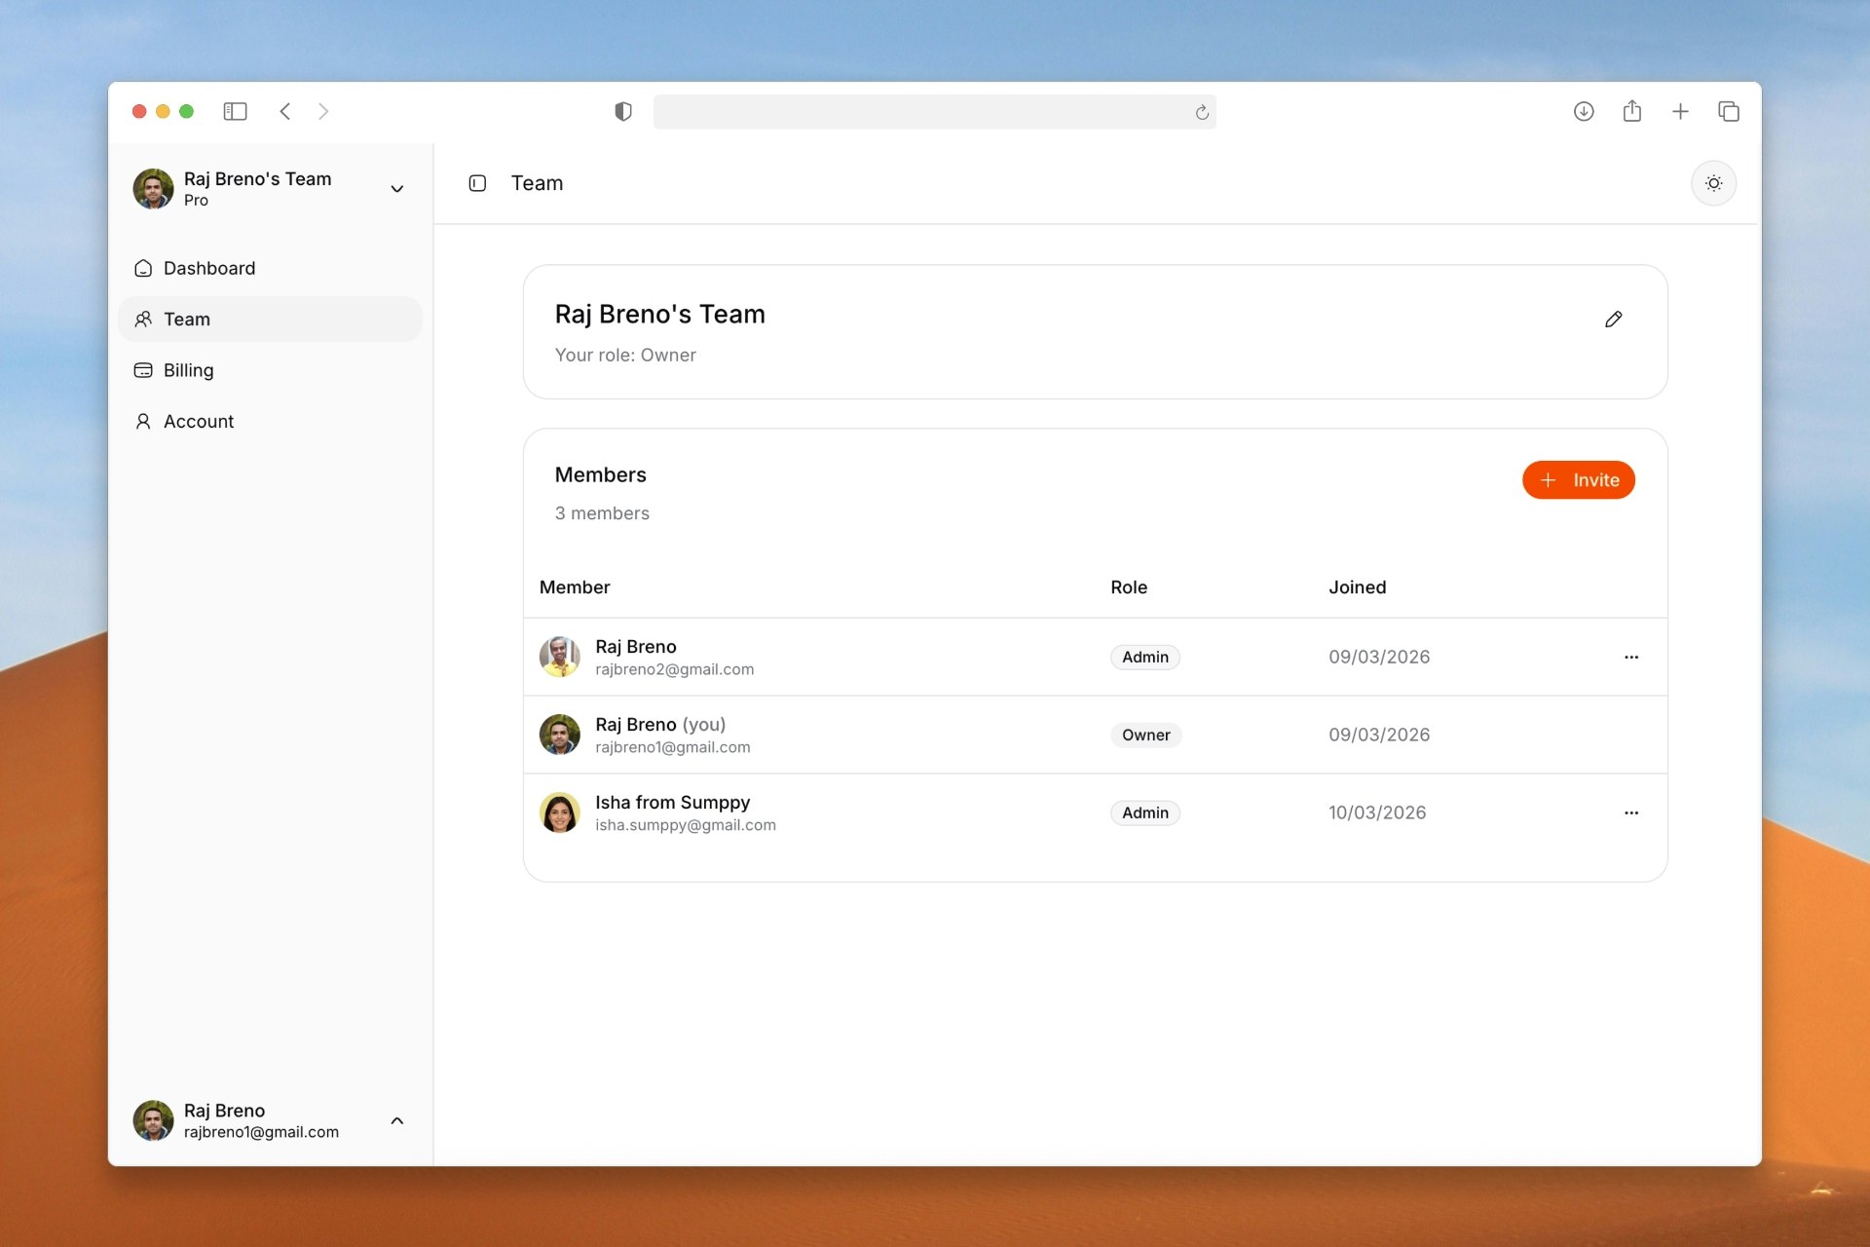
Task: Click the pencil icon to edit team name
Action: pos(1613,320)
